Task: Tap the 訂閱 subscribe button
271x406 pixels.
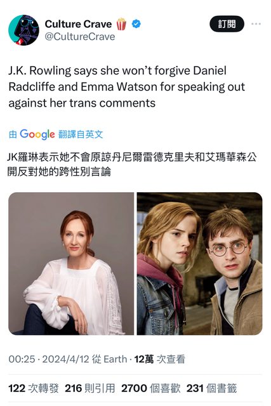Action: (x=227, y=24)
